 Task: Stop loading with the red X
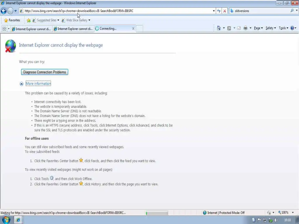click(x=225, y=11)
